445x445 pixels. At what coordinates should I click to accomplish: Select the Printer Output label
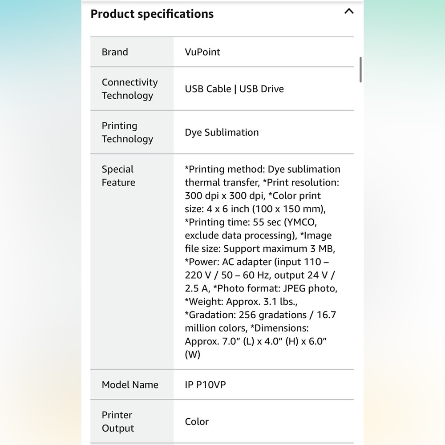point(118,421)
